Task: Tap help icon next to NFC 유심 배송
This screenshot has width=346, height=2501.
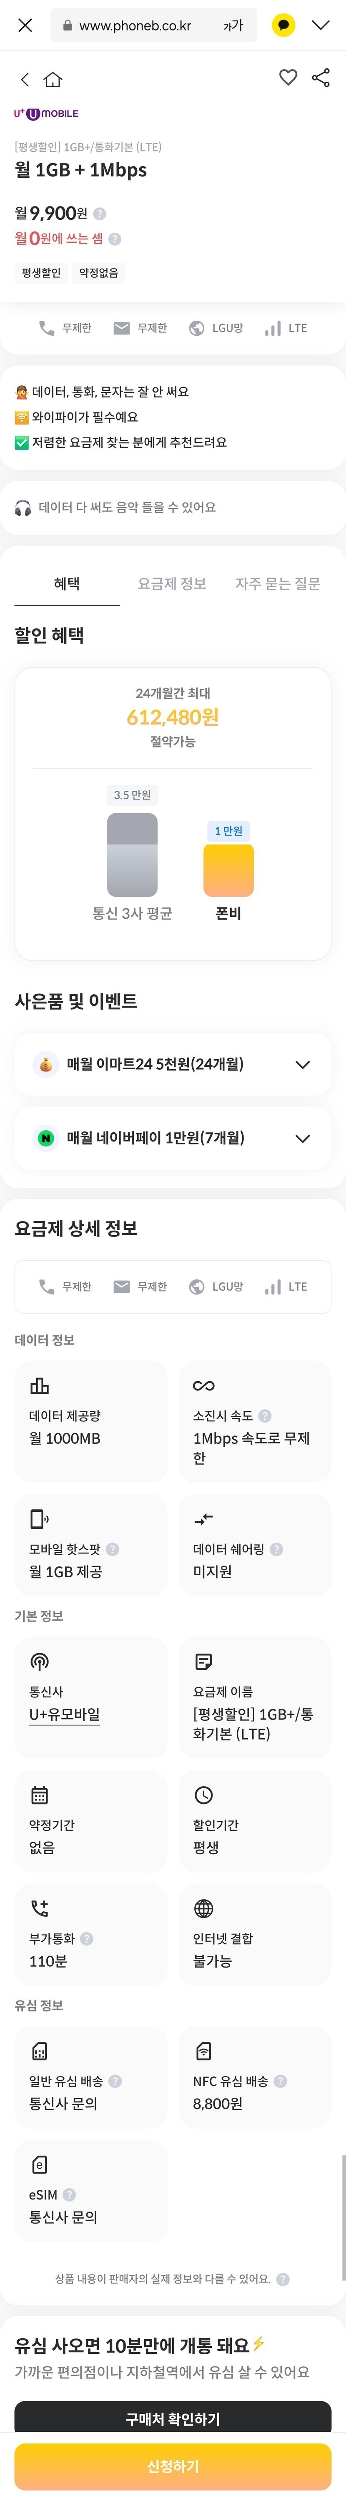Action: 280,2081
